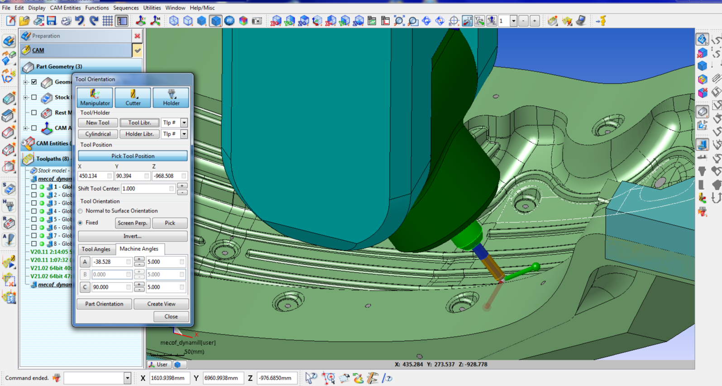Switch to shaded cube display with edges
The width and height of the screenshot is (722, 386).
tap(215, 21)
